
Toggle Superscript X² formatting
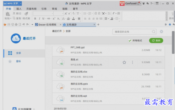point(54,18)
